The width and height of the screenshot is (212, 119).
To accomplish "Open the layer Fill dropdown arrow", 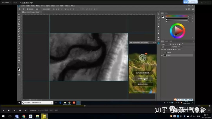I will [x=182, y=50].
